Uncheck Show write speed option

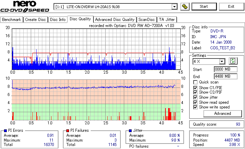(195, 107)
